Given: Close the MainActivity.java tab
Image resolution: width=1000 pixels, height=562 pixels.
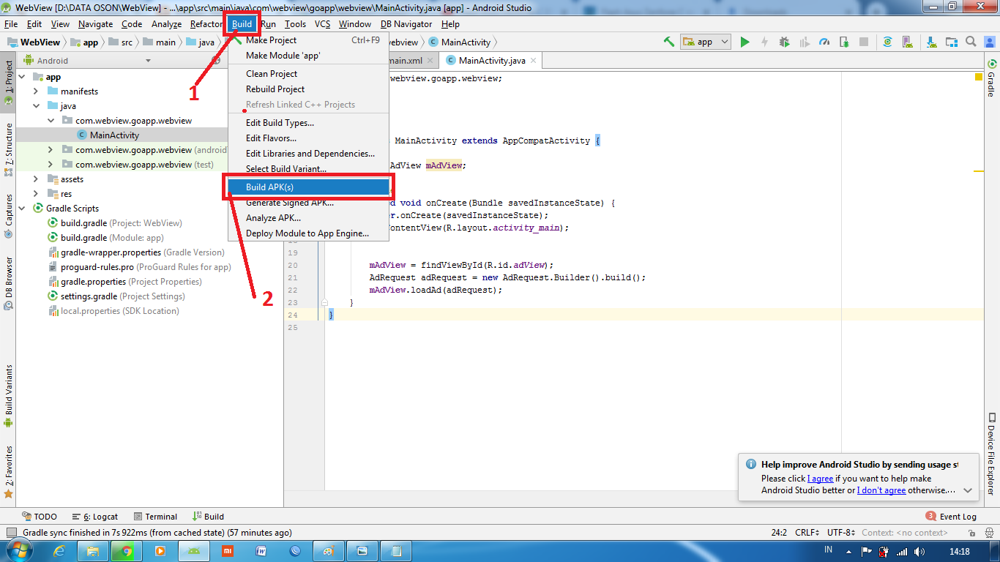Looking at the screenshot, I should tap(534, 61).
